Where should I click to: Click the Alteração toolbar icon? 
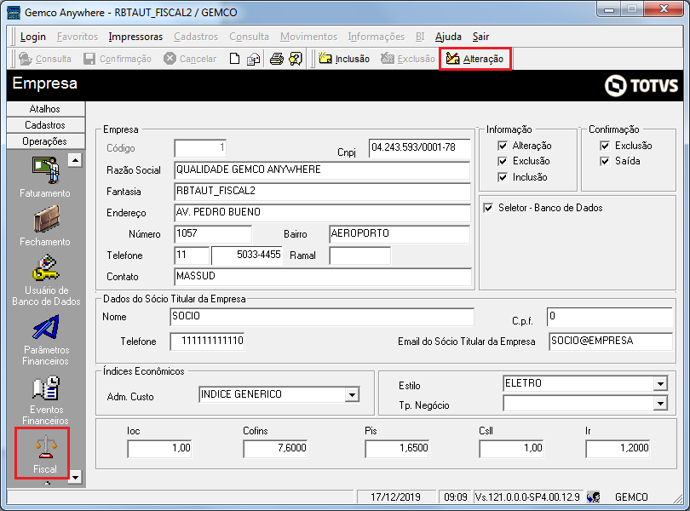[x=452, y=59]
